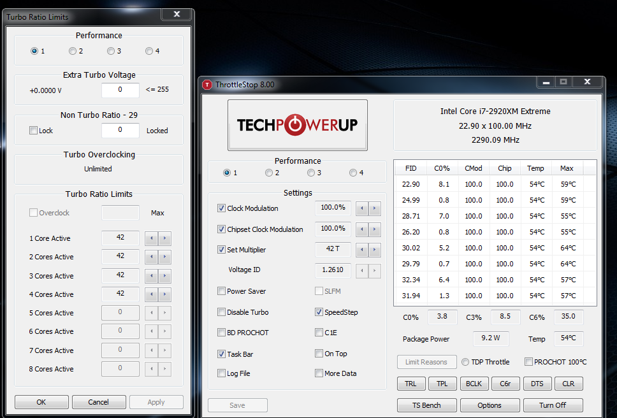The width and height of the screenshot is (617, 418).
Task: Enable the Log File checkbox
Action: pos(222,373)
